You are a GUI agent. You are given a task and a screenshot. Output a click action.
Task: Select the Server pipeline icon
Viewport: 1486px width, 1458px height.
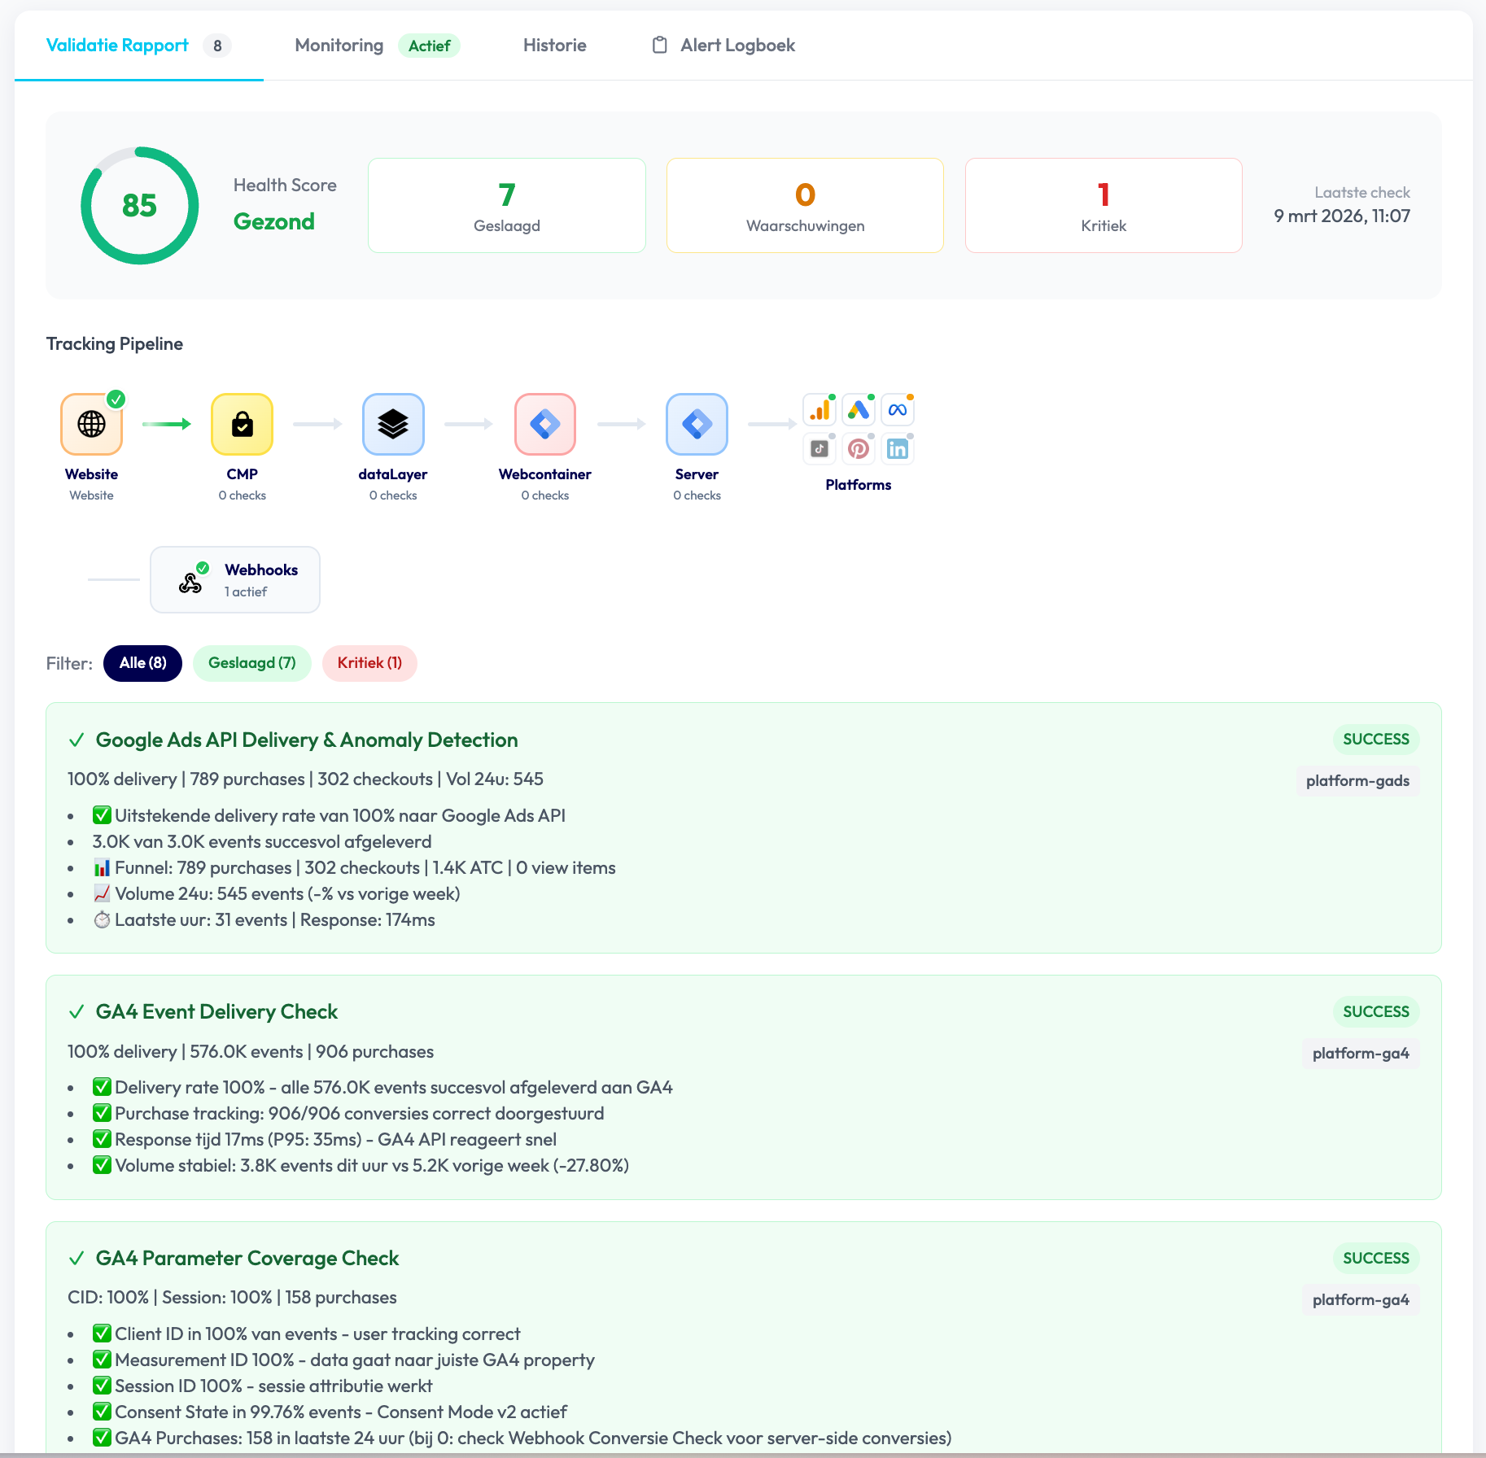point(697,424)
